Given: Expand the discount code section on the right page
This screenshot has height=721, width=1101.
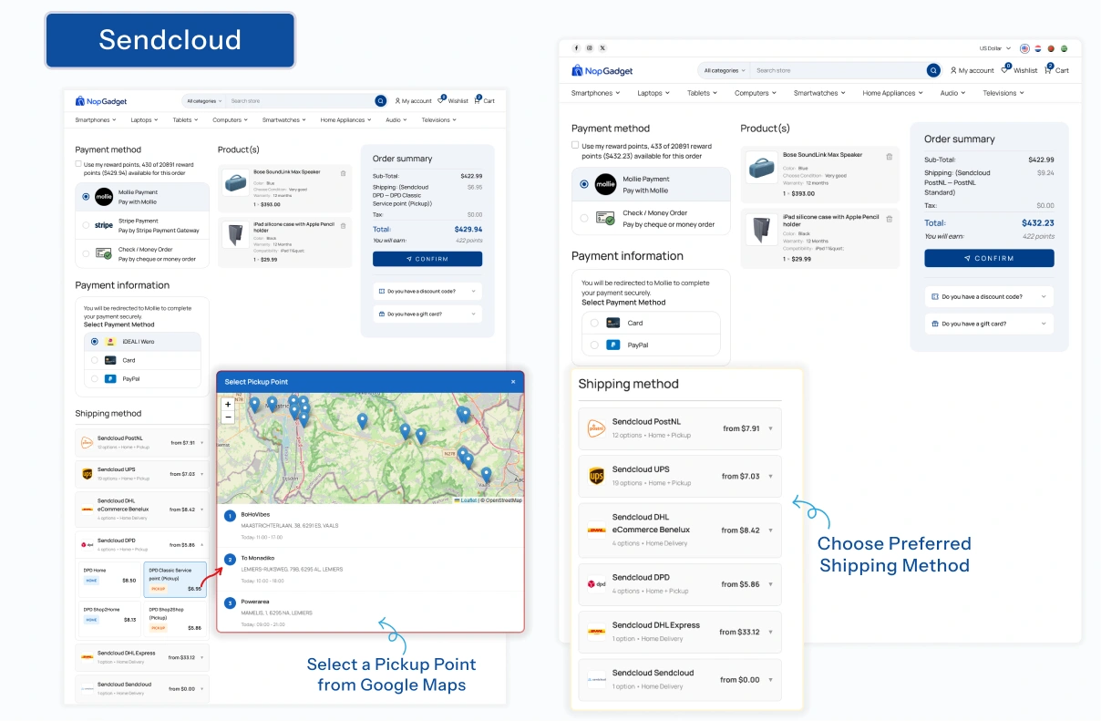Looking at the screenshot, I should (x=989, y=296).
